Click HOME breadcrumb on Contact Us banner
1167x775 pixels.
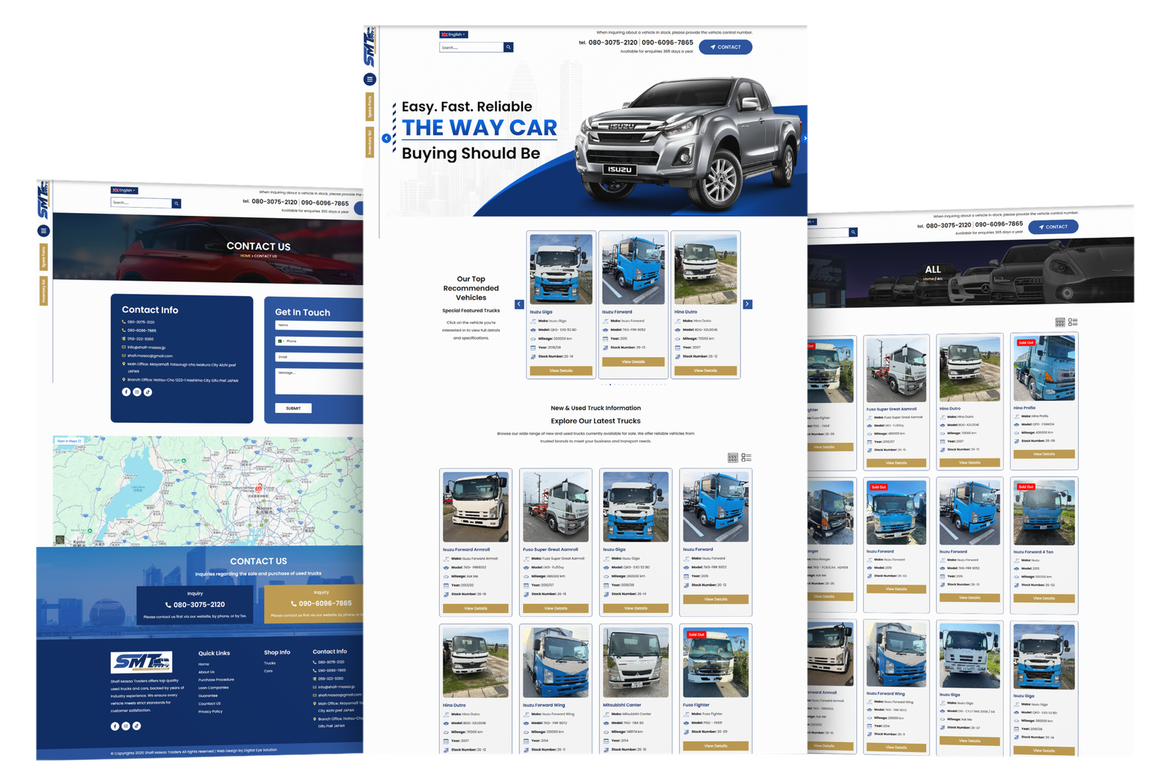(x=245, y=256)
